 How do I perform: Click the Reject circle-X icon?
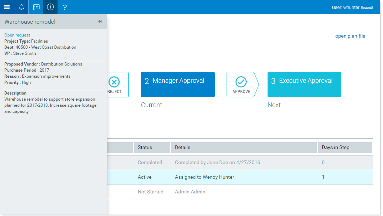114,82
